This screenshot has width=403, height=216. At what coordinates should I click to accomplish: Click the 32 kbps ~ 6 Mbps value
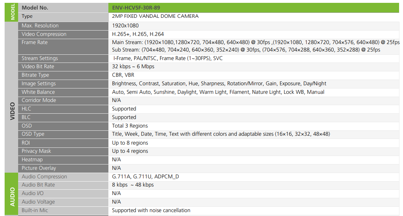click(x=133, y=66)
